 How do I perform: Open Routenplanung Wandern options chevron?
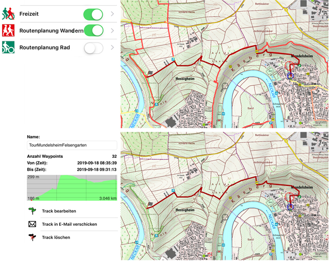[x=112, y=31]
